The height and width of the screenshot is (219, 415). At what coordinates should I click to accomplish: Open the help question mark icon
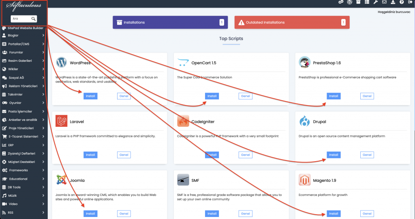click(x=401, y=2)
